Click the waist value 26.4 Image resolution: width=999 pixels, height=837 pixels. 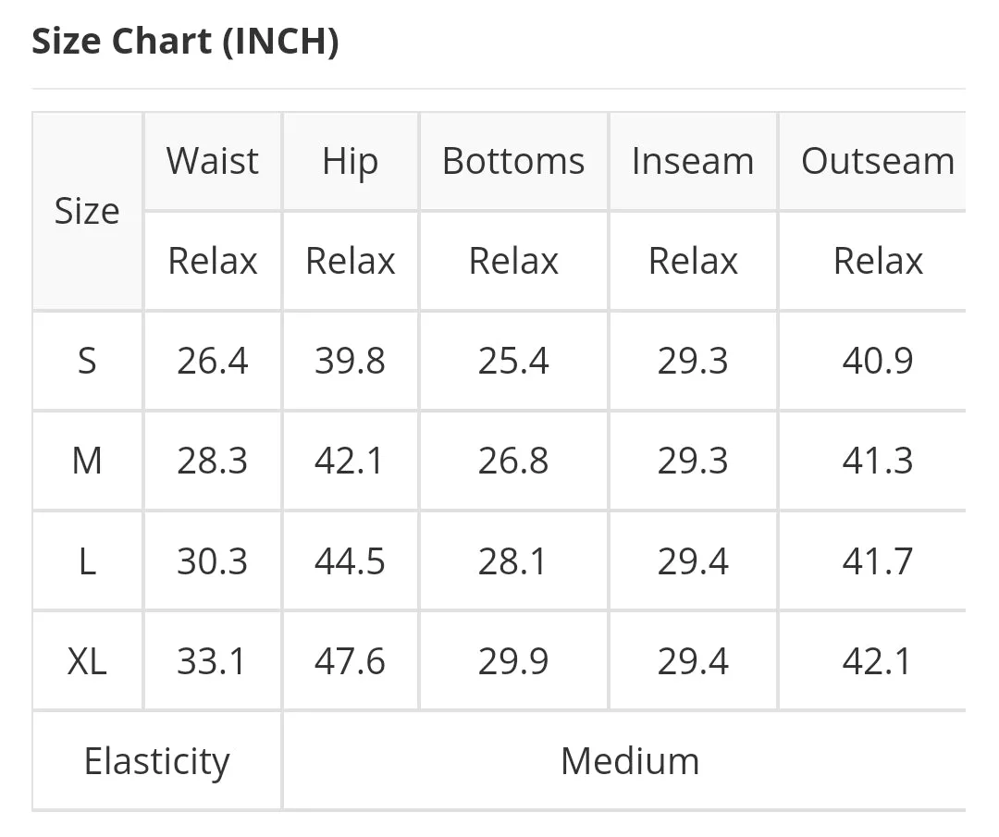212,361
